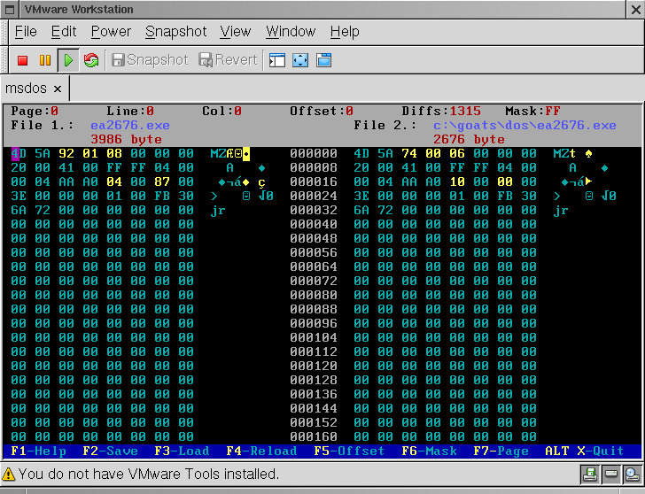Click F2-Save in the bottom bar
The height and width of the screenshot is (494, 645).
(x=110, y=452)
